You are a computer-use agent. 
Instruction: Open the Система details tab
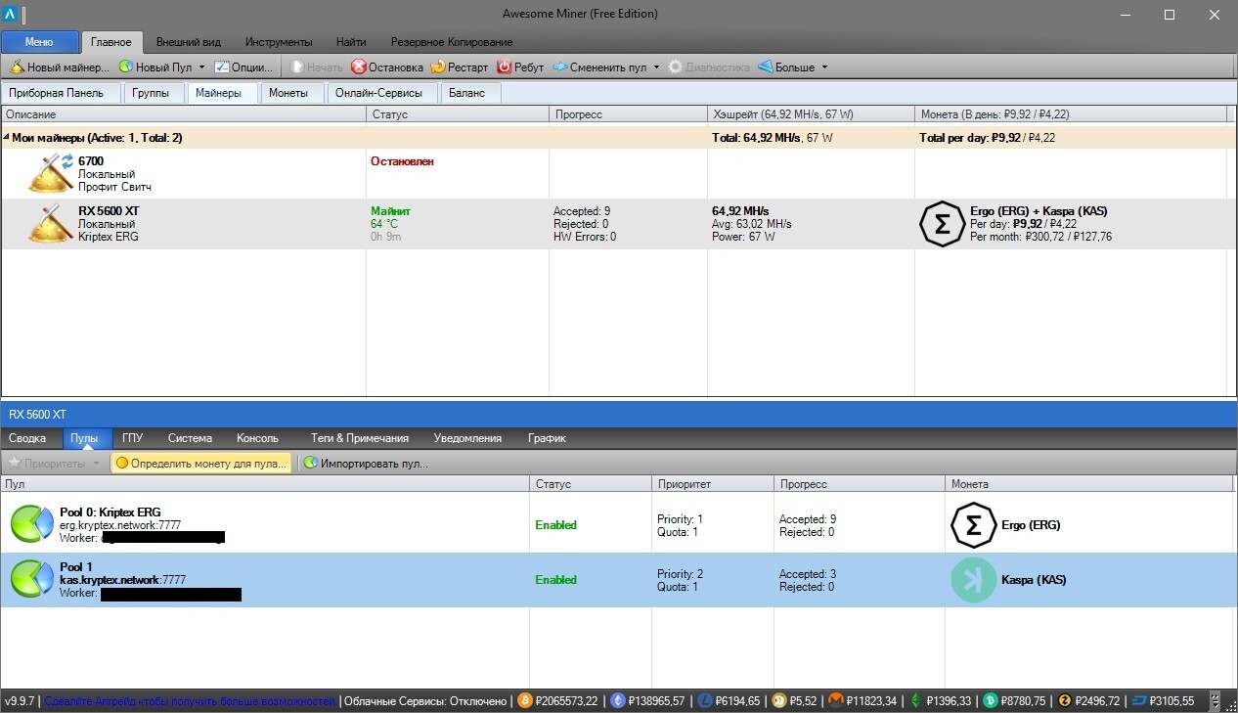190,438
